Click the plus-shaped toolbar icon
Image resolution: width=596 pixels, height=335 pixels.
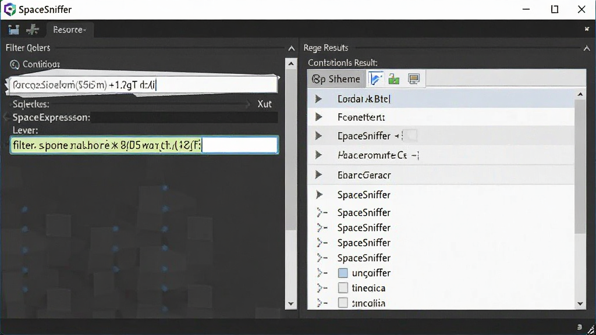click(33, 30)
